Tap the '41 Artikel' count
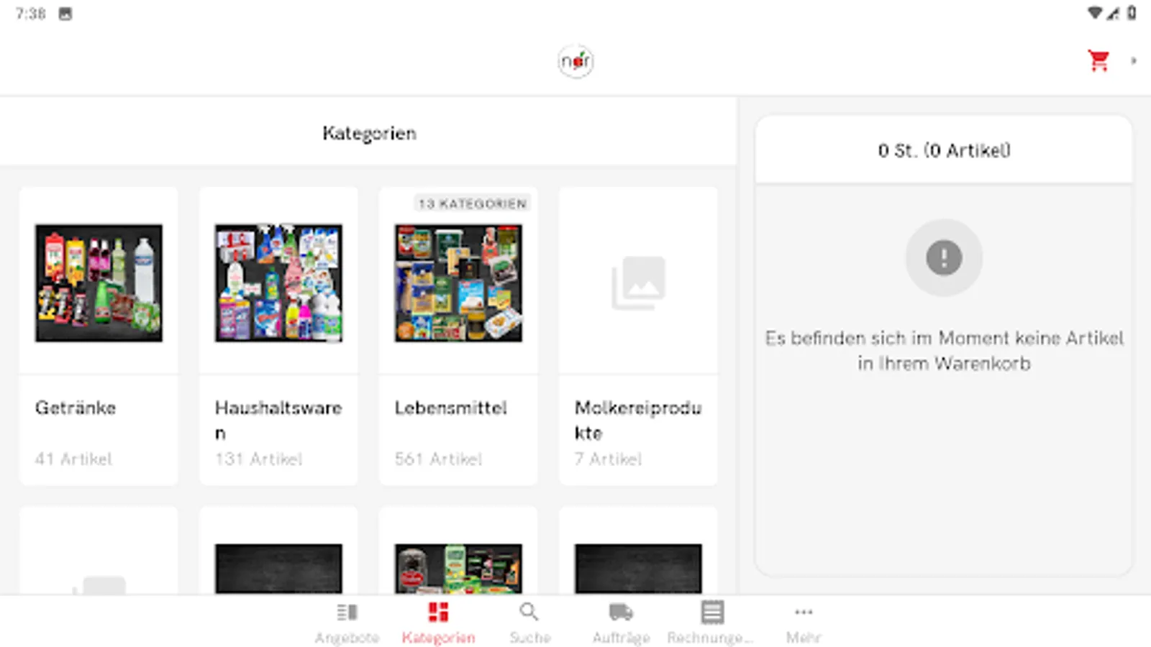1151x647 pixels. (73, 459)
